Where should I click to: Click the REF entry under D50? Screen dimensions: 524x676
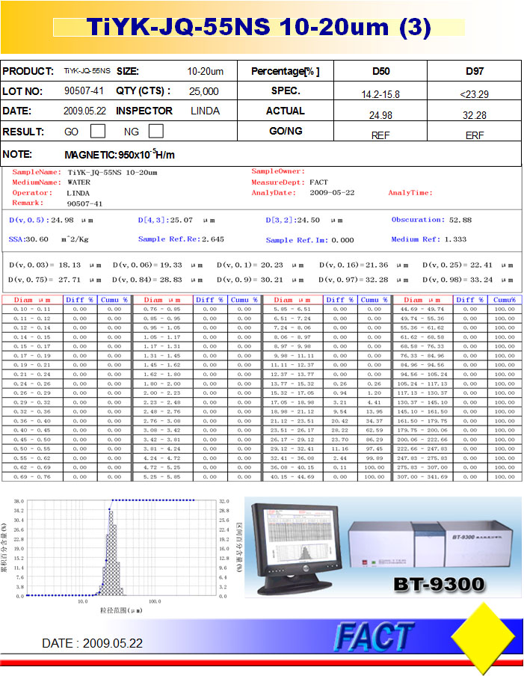tap(380, 136)
